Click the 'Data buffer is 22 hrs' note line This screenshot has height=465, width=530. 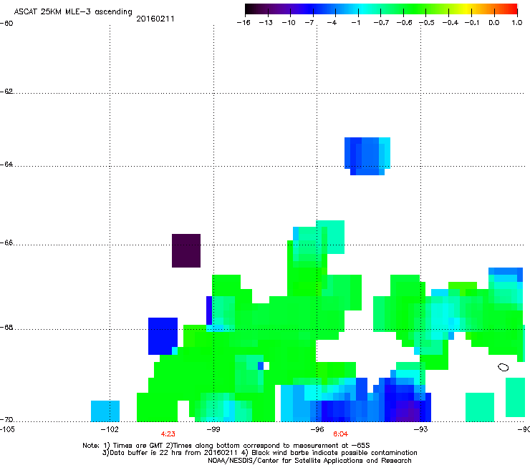(x=259, y=453)
